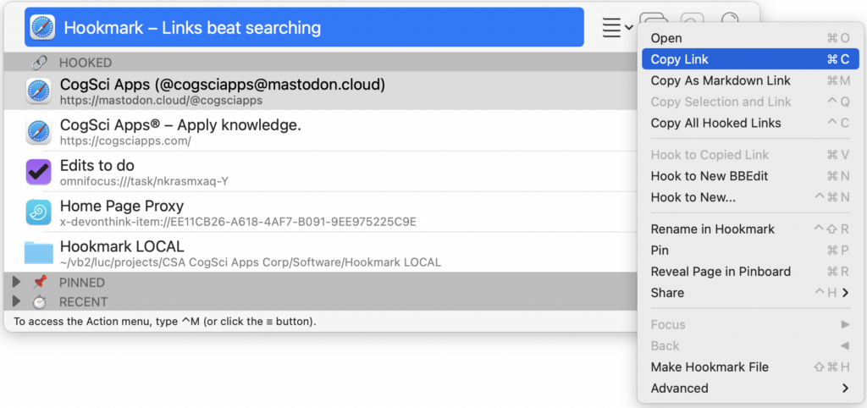Viewport: 867px width, 408px height.
Task: Select Make Hookmark File menu item
Action: pos(710,367)
